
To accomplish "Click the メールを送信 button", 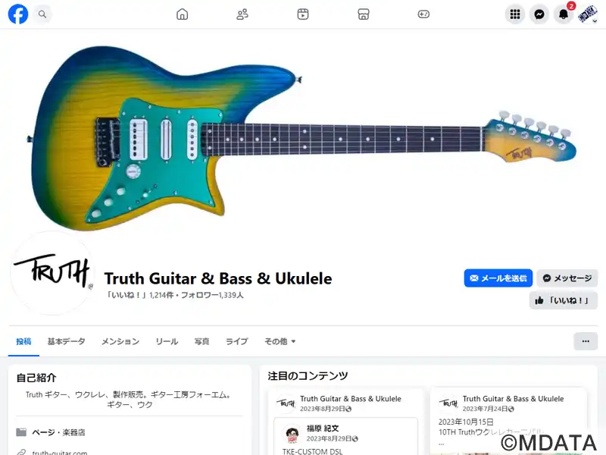I will click(498, 278).
